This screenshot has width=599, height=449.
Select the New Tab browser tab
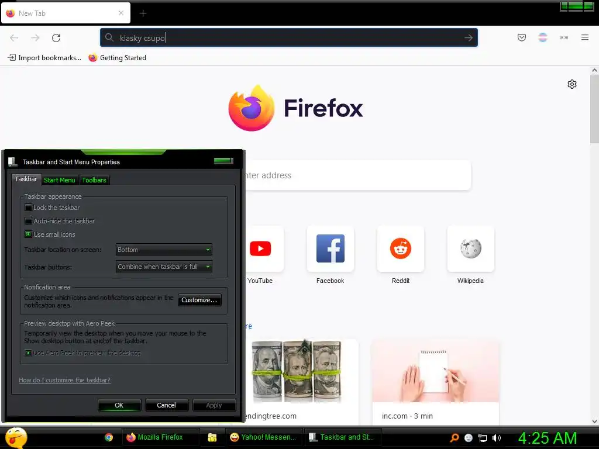tap(66, 13)
